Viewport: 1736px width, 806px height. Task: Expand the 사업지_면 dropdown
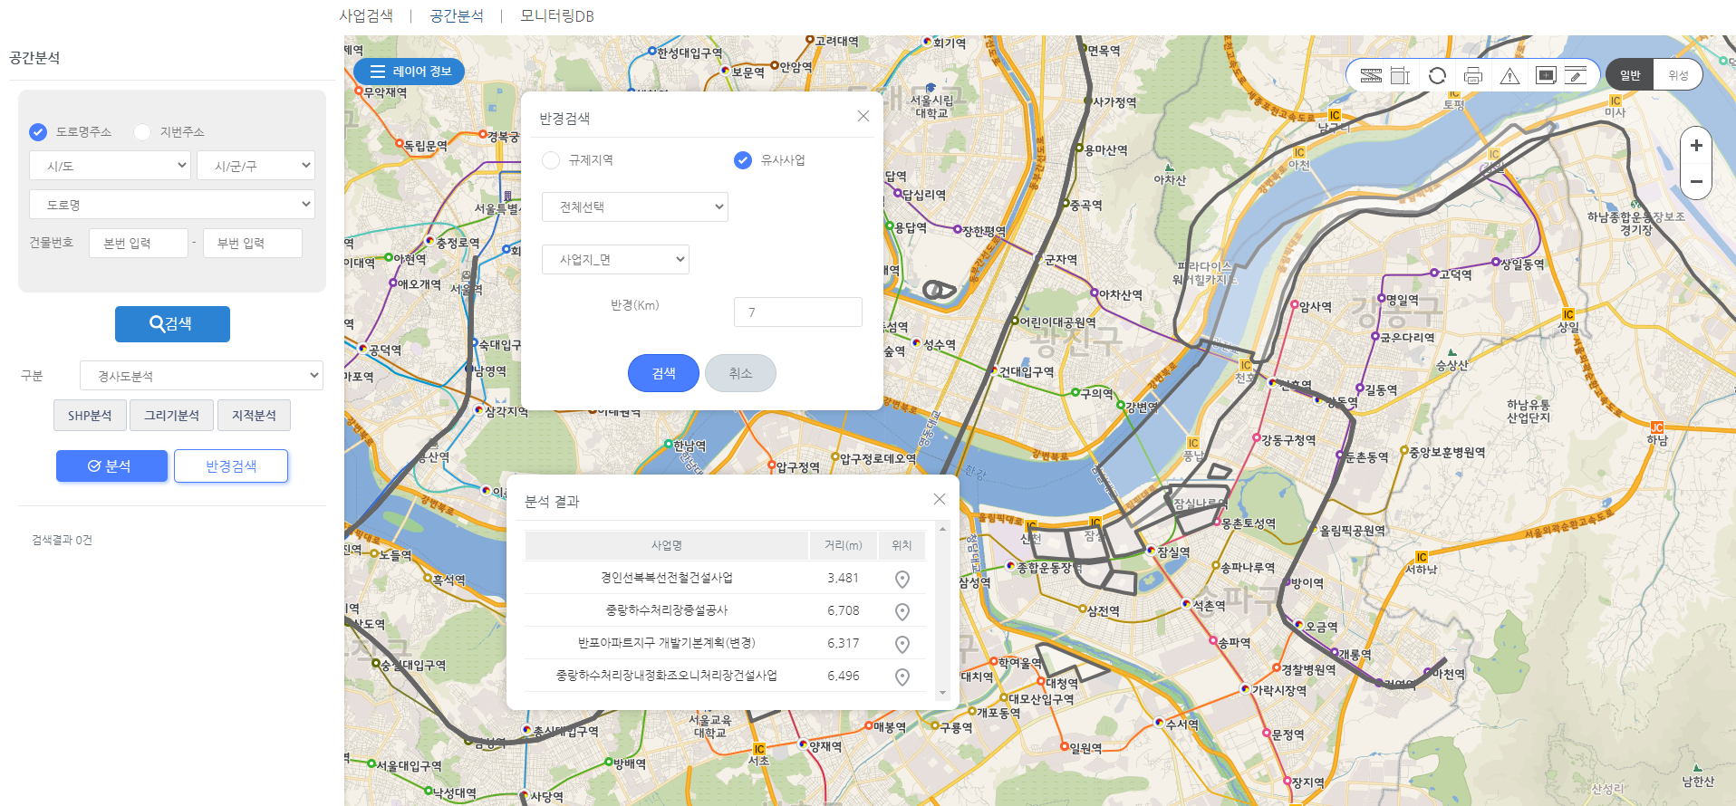click(x=615, y=260)
